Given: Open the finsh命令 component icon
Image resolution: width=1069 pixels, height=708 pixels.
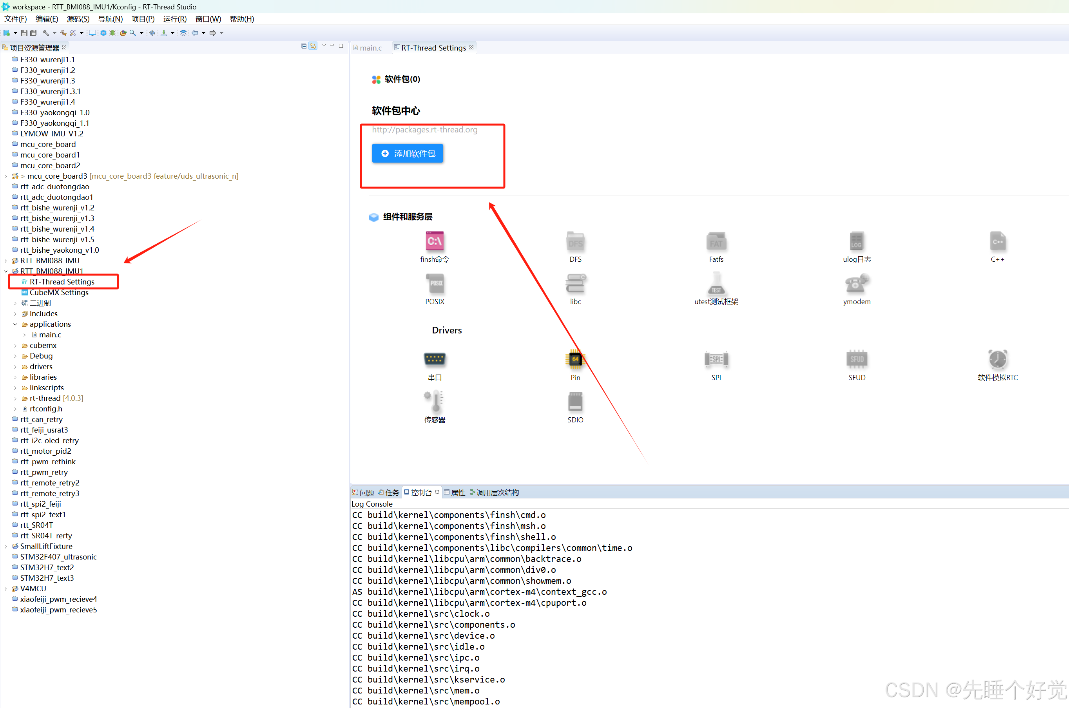Looking at the screenshot, I should (x=435, y=242).
